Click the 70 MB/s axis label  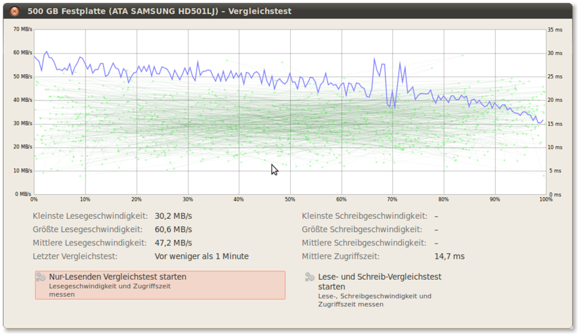(x=23, y=29)
